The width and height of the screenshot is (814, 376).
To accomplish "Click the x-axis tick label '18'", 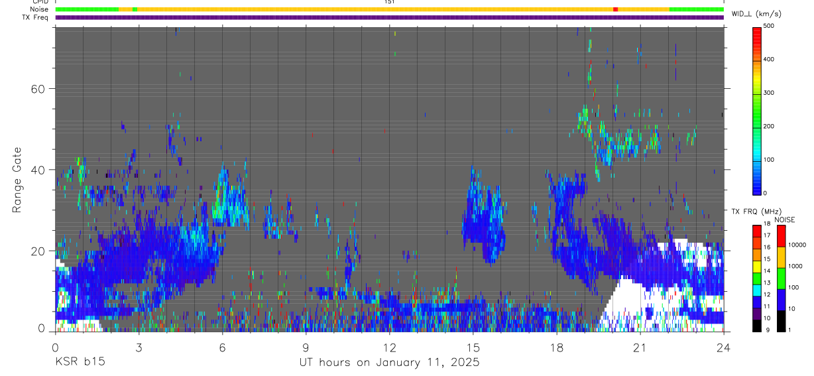I will tap(556, 347).
